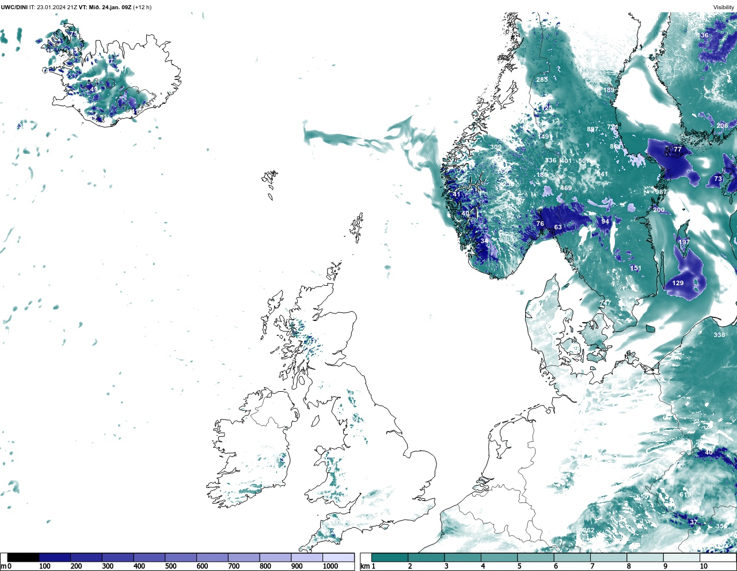
Task: Click the dark teal 1–2 km legend swatch
Action: [390, 558]
